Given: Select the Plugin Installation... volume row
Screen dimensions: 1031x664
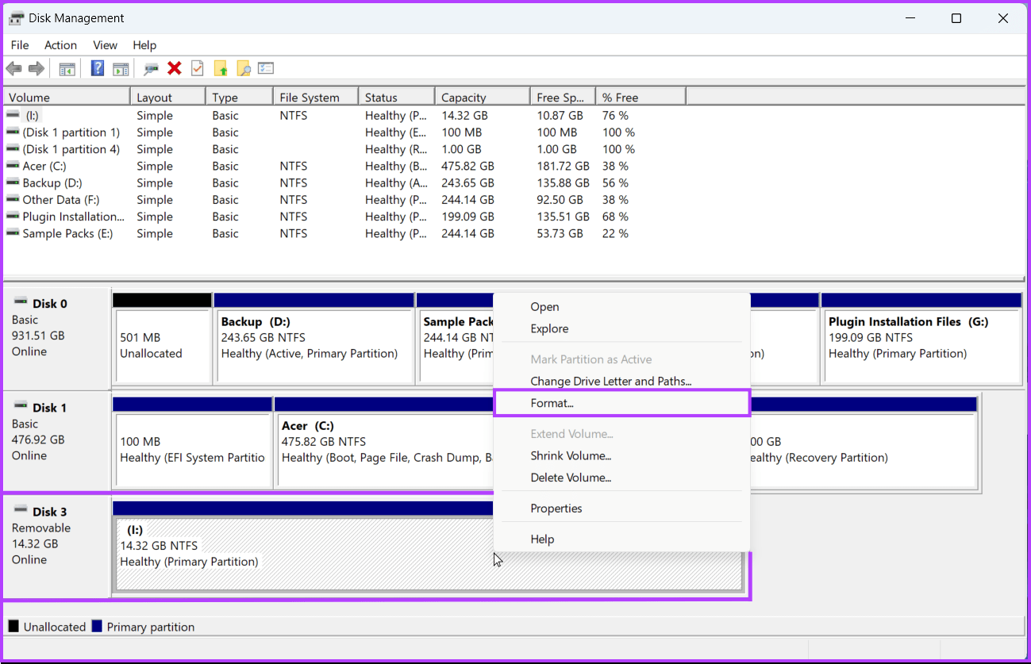Looking at the screenshot, I should pyautogui.click(x=345, y=217).
